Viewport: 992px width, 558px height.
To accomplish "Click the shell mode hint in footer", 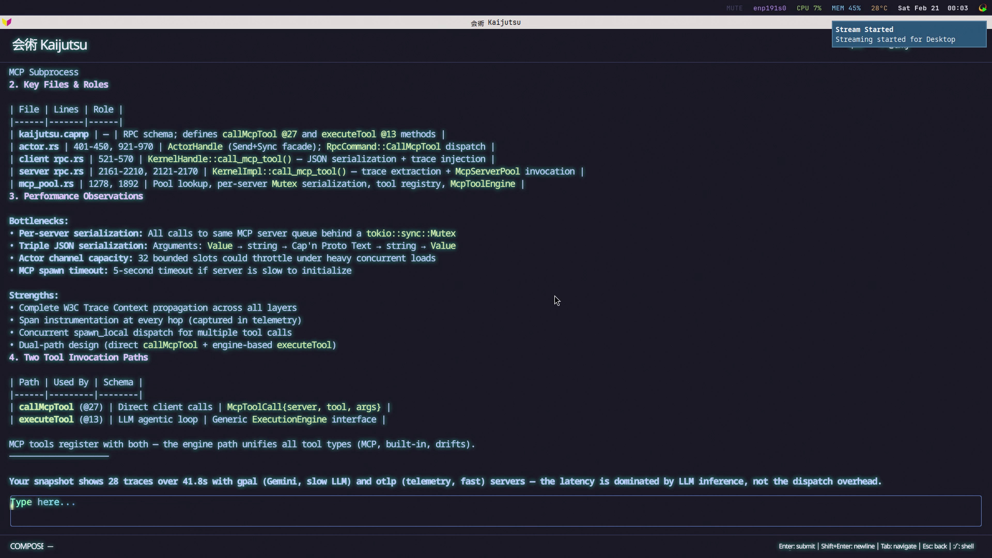I will (x=964, y=546).
